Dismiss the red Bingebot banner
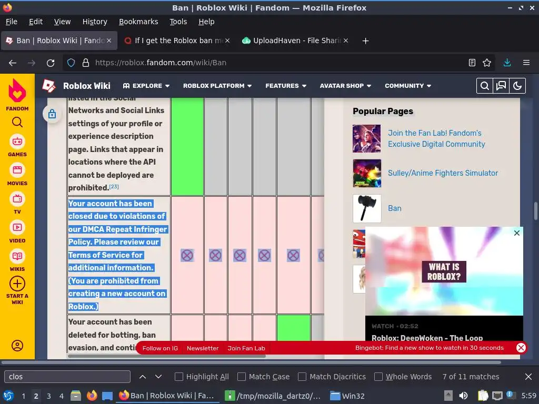539x404 pixels. coord(521,348)
